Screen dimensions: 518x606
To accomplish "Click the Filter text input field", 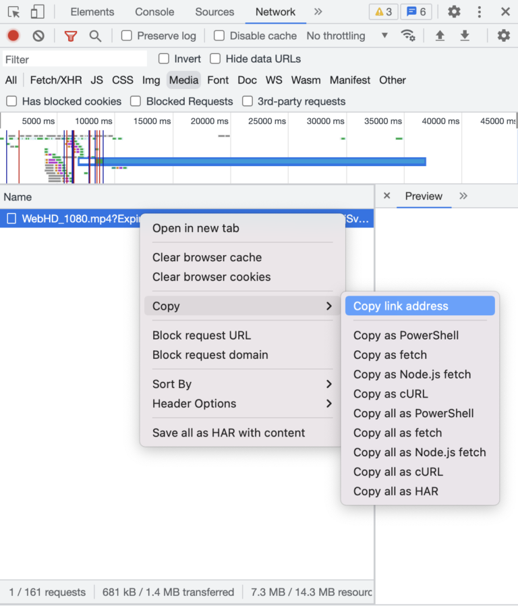I will tap(74, 59).
